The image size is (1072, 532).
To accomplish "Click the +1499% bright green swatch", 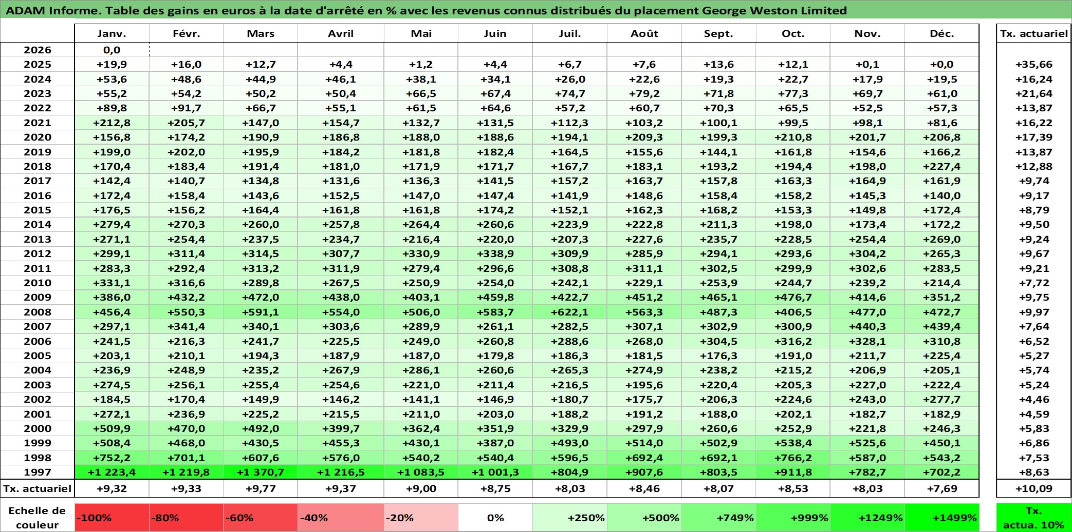I will (942, 518).
